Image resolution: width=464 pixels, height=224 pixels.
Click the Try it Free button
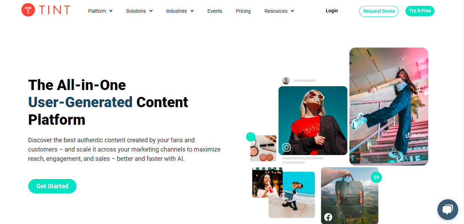click(420, 11)
